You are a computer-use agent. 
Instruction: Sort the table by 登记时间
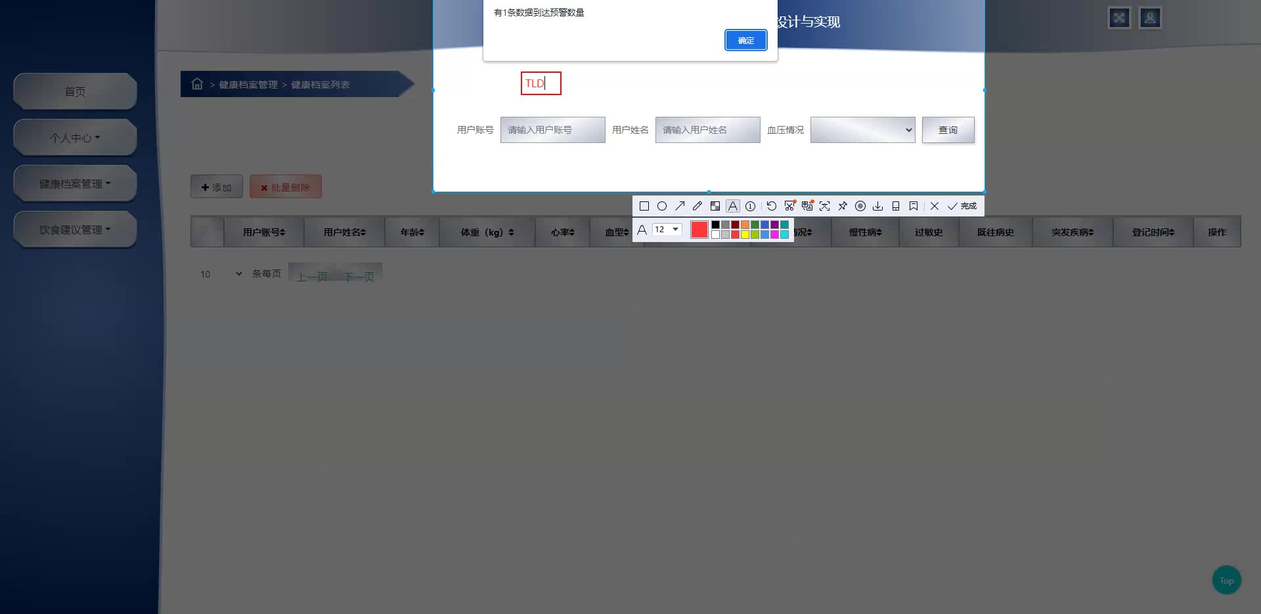1153,232
